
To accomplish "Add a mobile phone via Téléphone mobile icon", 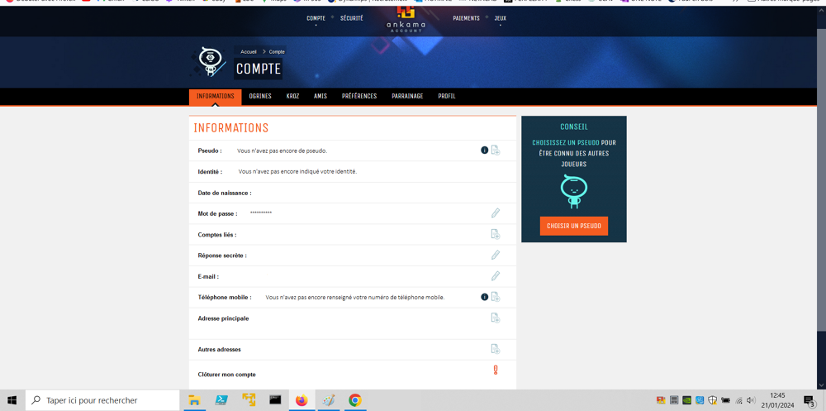I will coord(495,297).
